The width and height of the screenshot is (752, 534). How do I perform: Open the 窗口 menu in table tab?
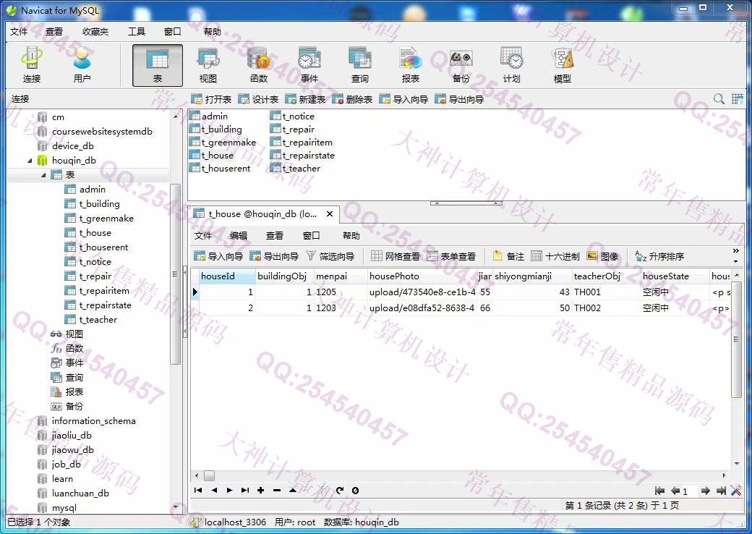(x=311, y=236)
